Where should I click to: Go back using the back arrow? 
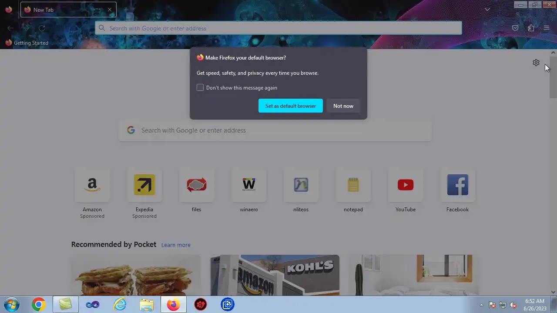click(10, 28)
